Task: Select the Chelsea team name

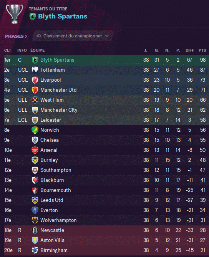Action: click(x=49, y=140)
